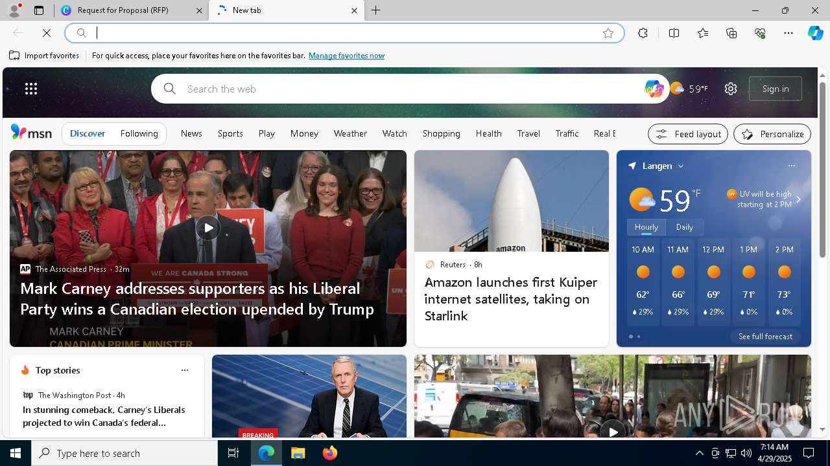
Task: Click Windows taskbar search box
Action: click(124, 453)
